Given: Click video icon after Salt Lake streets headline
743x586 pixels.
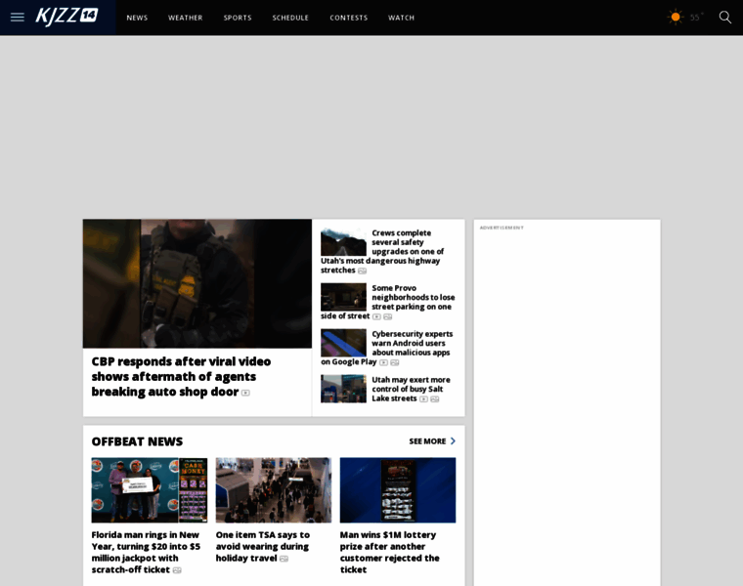Looking at the screenshot, I should pyautogui.click(x=423, y=399).
